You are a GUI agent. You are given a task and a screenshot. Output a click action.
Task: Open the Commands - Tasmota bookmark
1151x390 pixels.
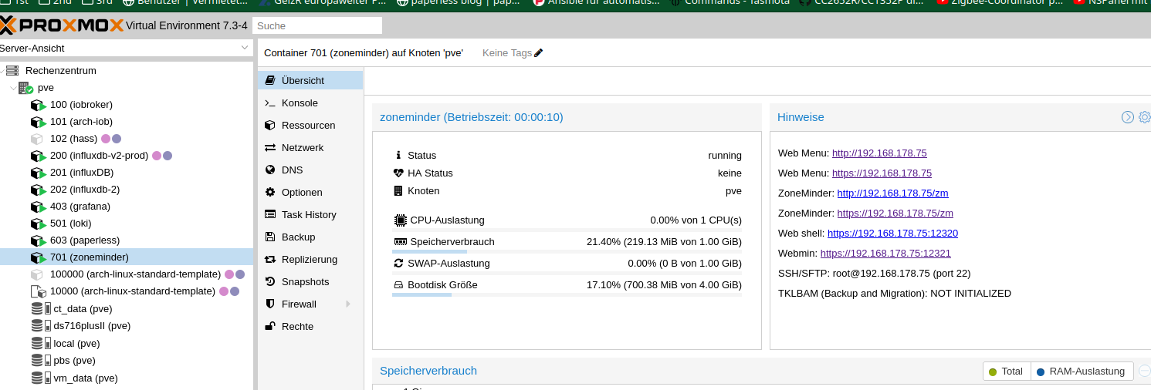(729, 3)
